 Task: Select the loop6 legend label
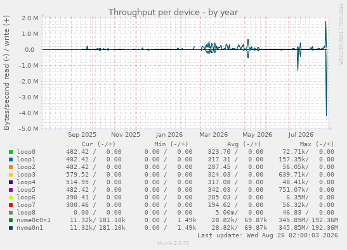(x=26, y=197)
